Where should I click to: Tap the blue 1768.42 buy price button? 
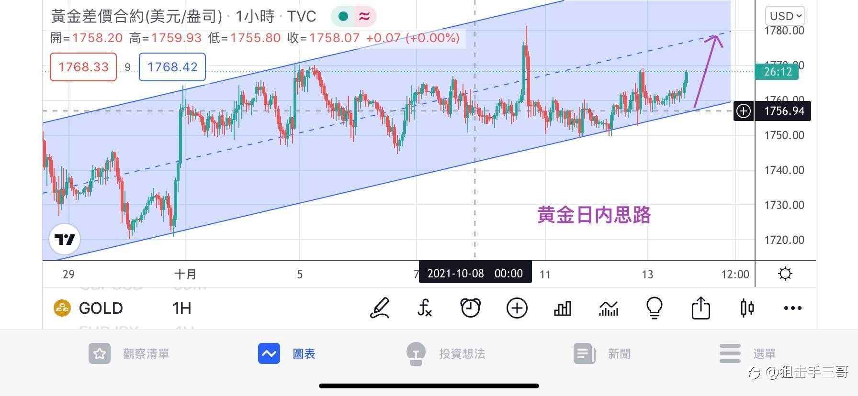click(x=172, y=67)
